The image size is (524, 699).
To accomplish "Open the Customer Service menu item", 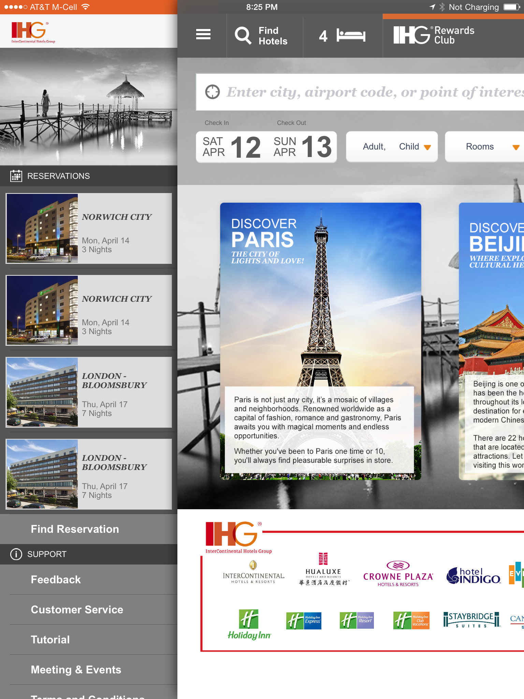I will pyautogui.click(x=89, y=610).
